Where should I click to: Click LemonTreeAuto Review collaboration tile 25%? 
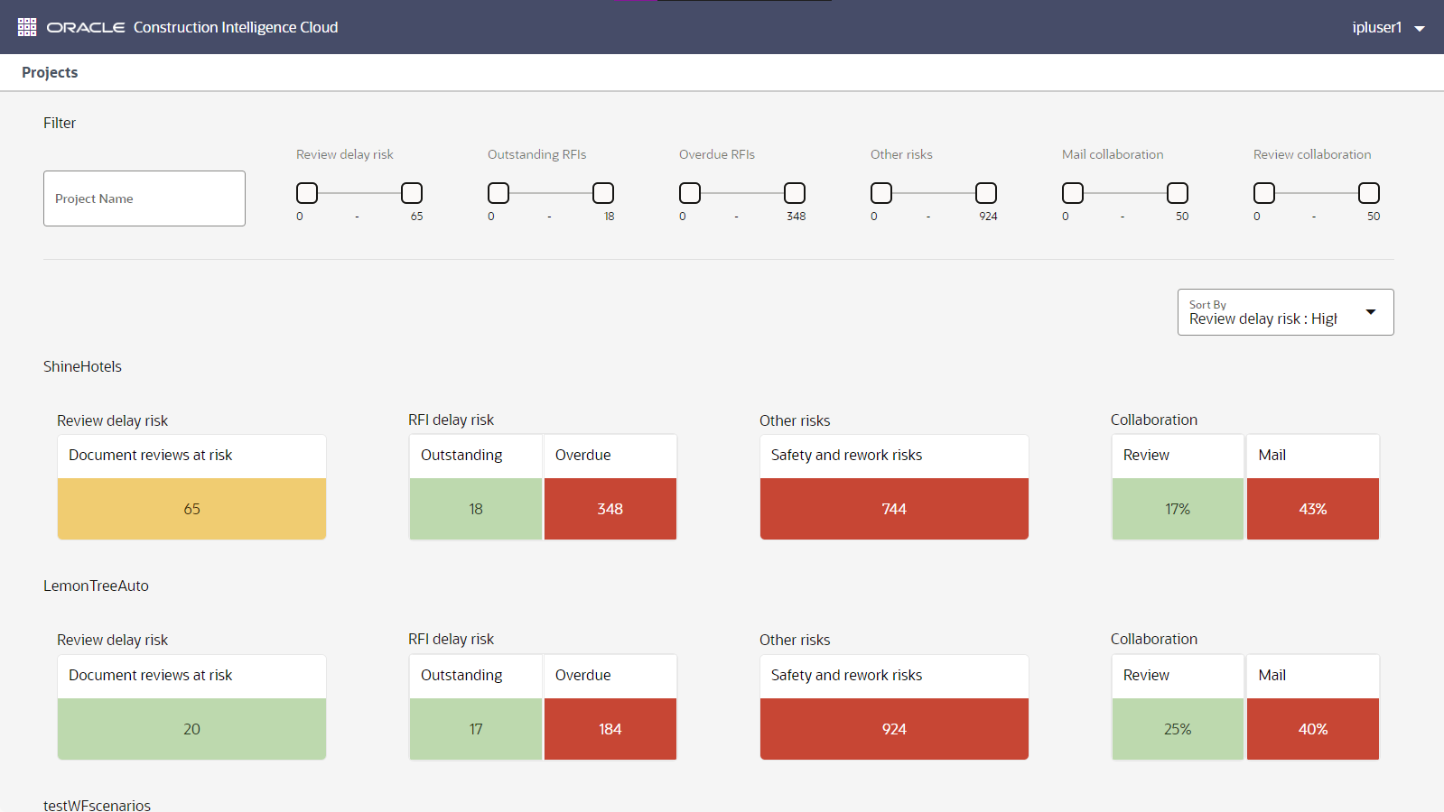(1178, 729)
